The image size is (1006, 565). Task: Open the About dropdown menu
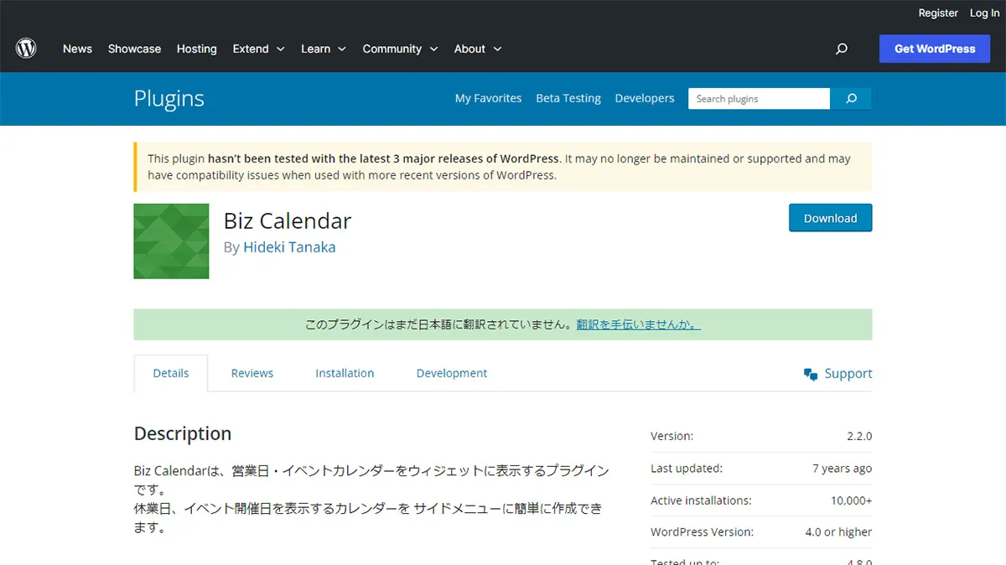click(477, 49)
